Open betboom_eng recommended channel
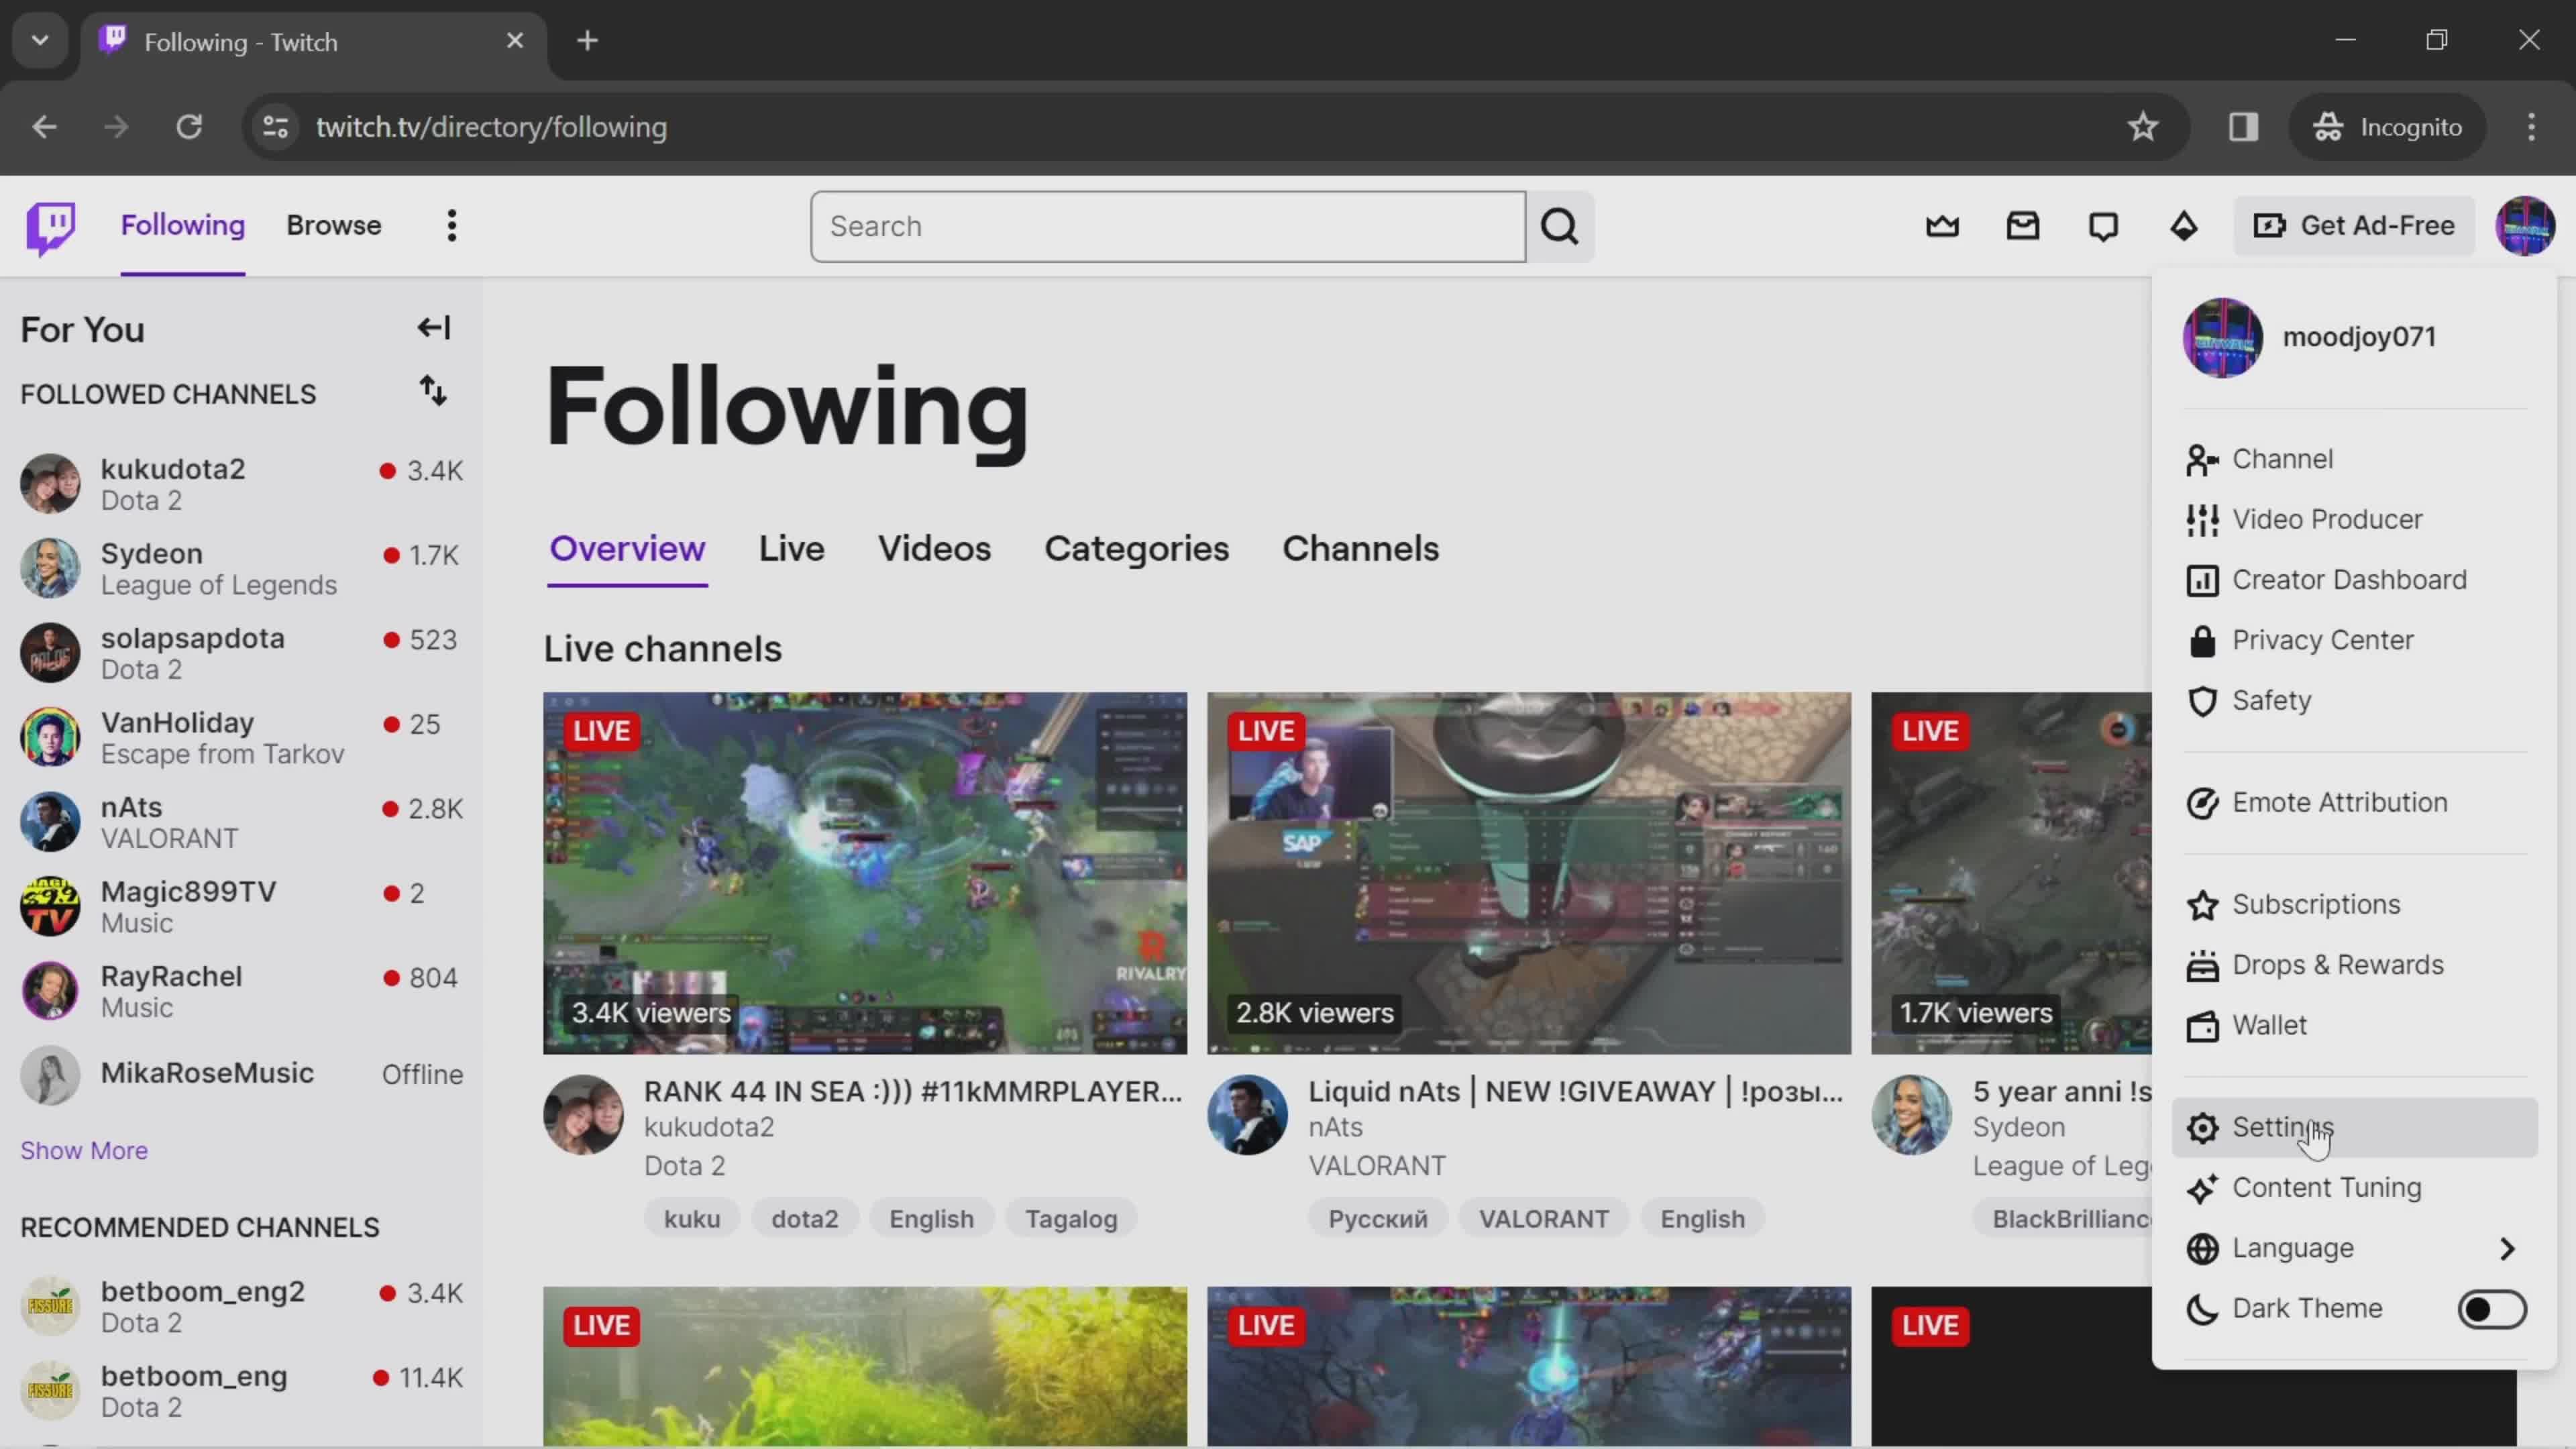 click(x=241, y=1391)
